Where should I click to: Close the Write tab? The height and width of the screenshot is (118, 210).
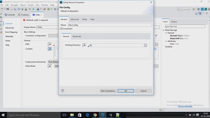tap(41, 15)
